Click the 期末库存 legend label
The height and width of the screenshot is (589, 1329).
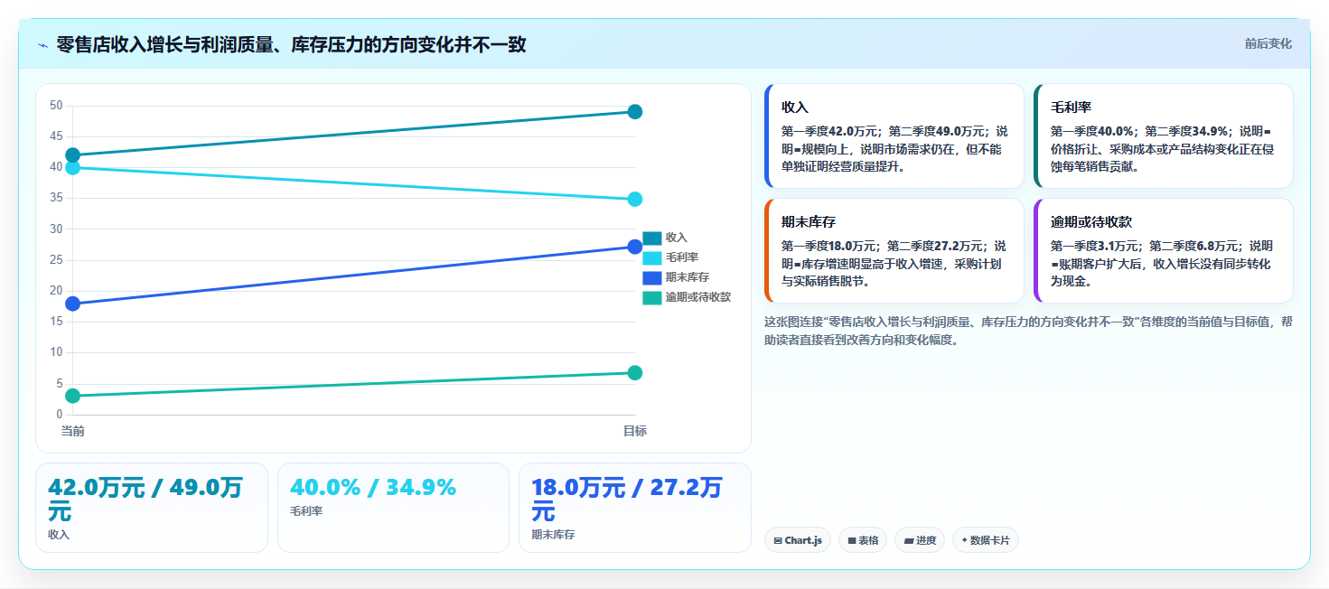tap(688, 277)
